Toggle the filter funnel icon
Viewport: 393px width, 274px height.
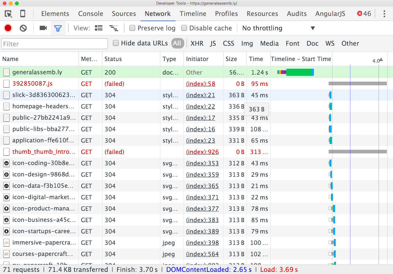(58, 29)
